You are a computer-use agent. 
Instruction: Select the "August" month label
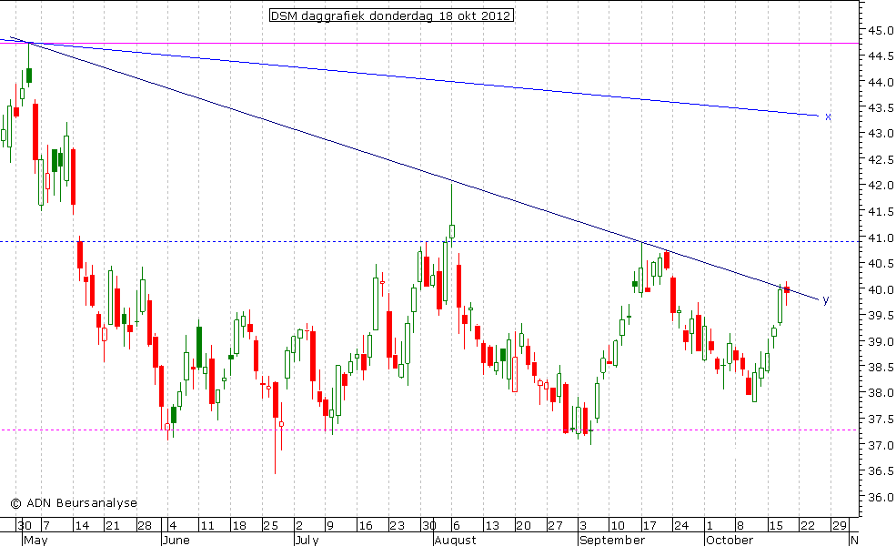(455, 541)
